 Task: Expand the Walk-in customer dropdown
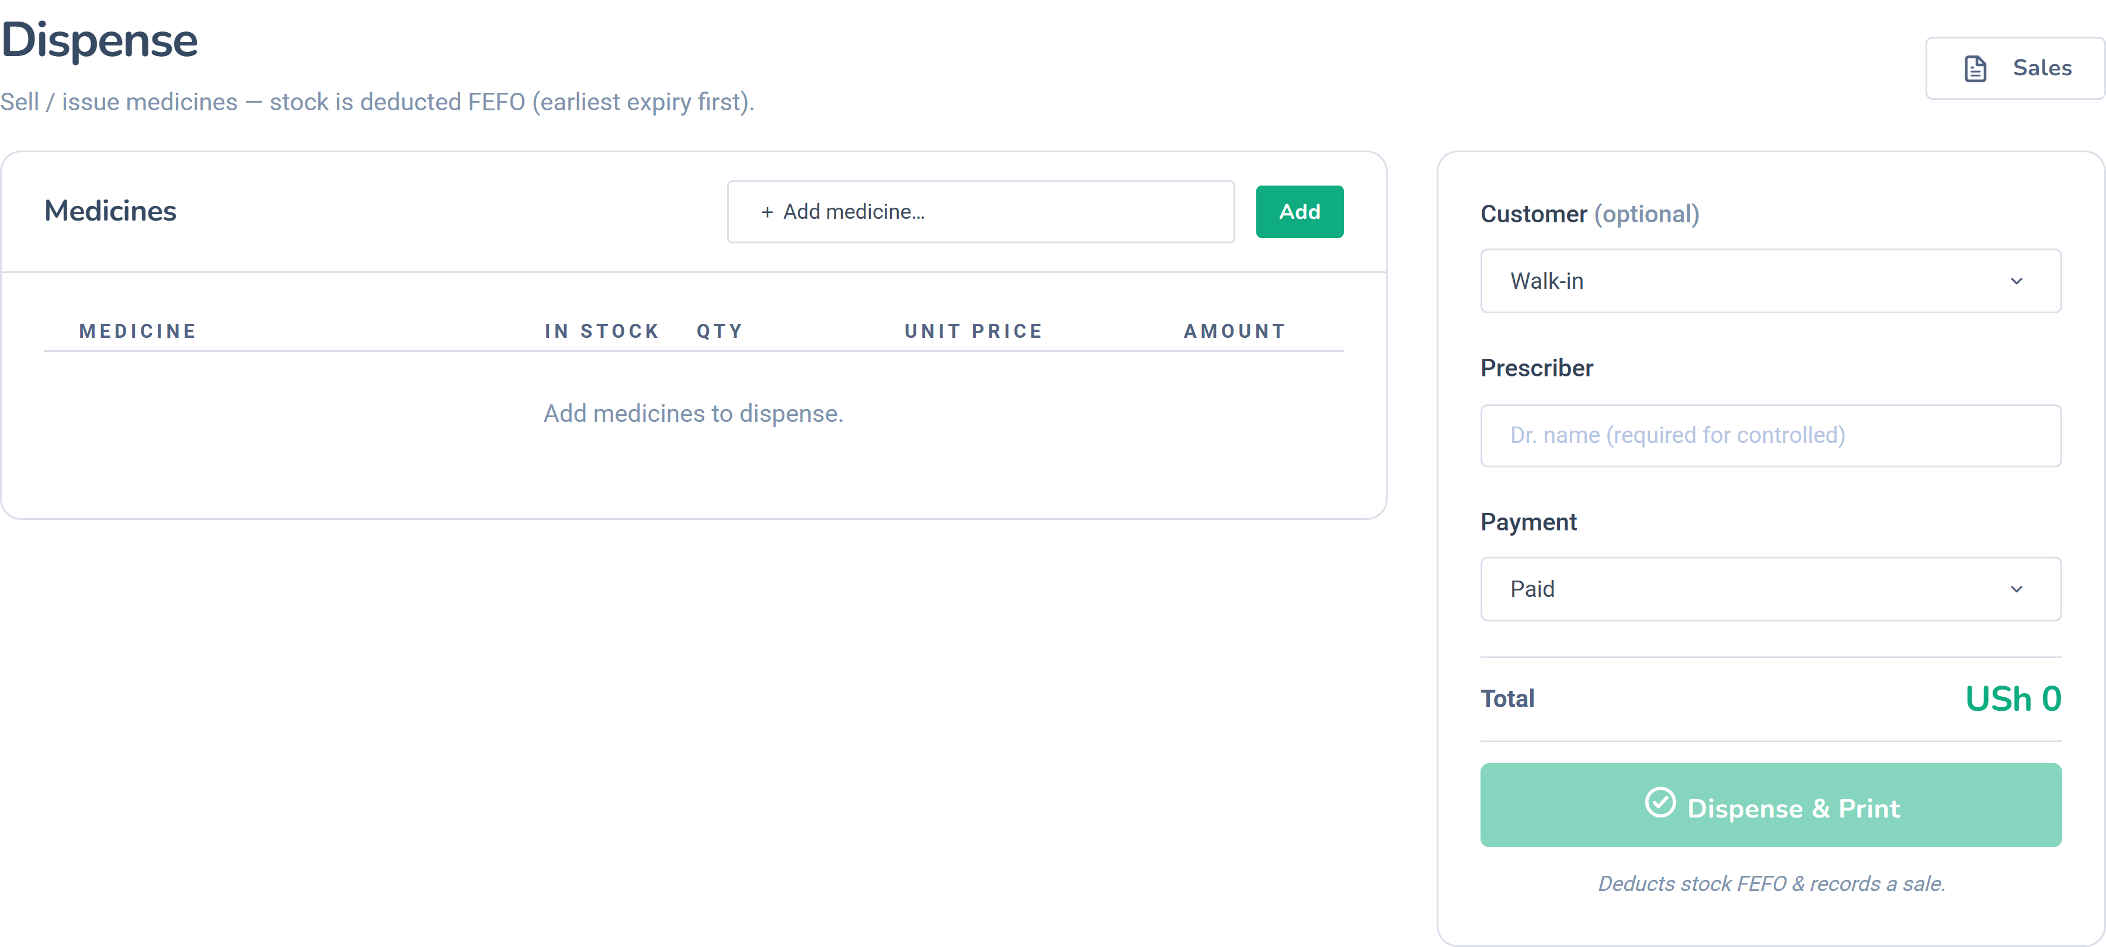[x=1770, y=281]
